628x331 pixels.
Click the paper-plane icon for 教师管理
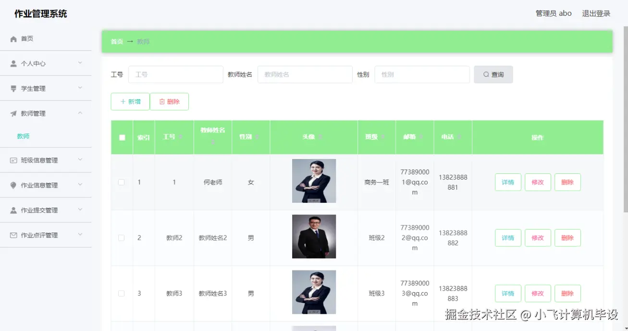(x=13, y=113)
